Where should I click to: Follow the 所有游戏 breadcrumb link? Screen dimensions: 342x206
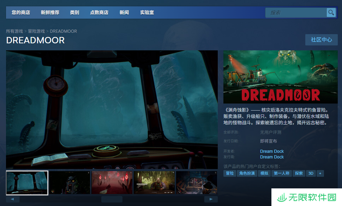[14, 31]
